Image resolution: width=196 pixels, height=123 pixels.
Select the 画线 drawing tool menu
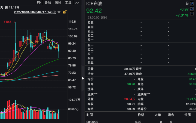pos(58,3)
